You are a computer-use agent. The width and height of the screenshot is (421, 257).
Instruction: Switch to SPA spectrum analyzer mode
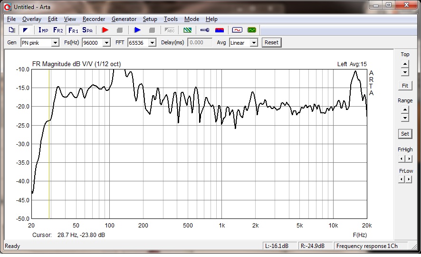(x=87, y=30)
